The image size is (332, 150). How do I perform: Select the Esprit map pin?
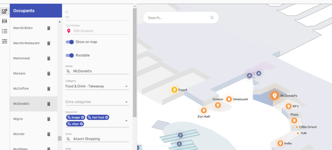coord(174,90)
